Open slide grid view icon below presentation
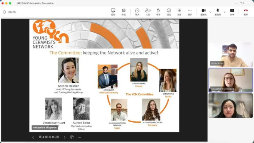Image resolution: width=254 pixels, height=143 pixels. [x=72, y=137]
